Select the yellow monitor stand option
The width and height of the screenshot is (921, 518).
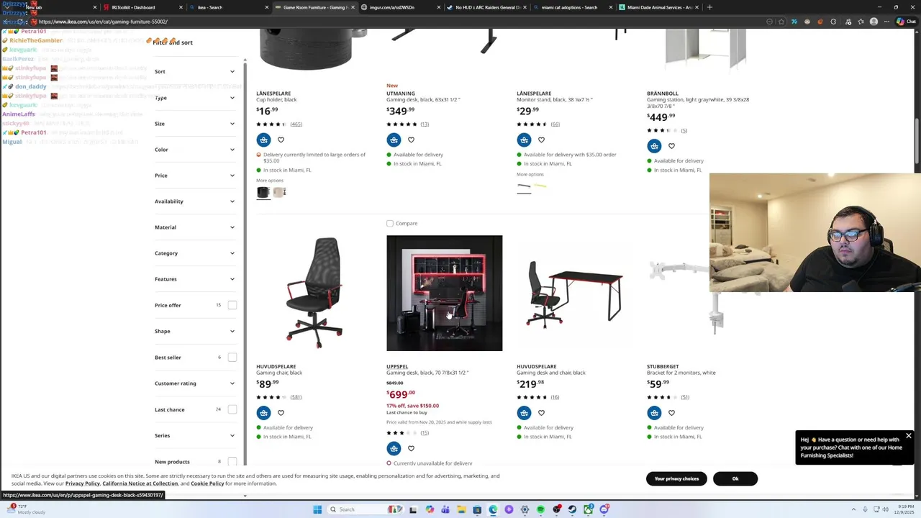point(540,186)
